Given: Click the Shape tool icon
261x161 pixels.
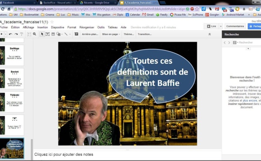Looking at the screenshot, I should point(58,34).
